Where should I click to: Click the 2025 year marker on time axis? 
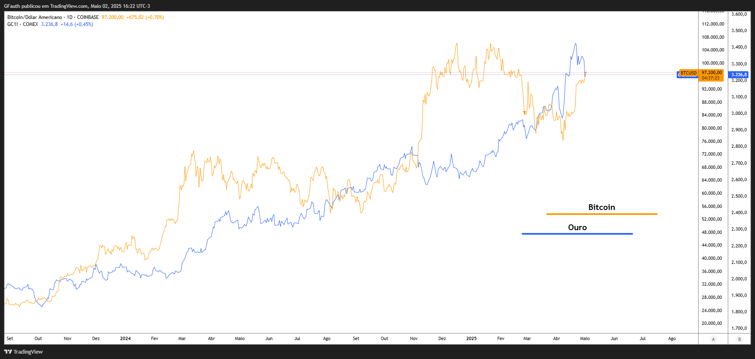(471, 338)
